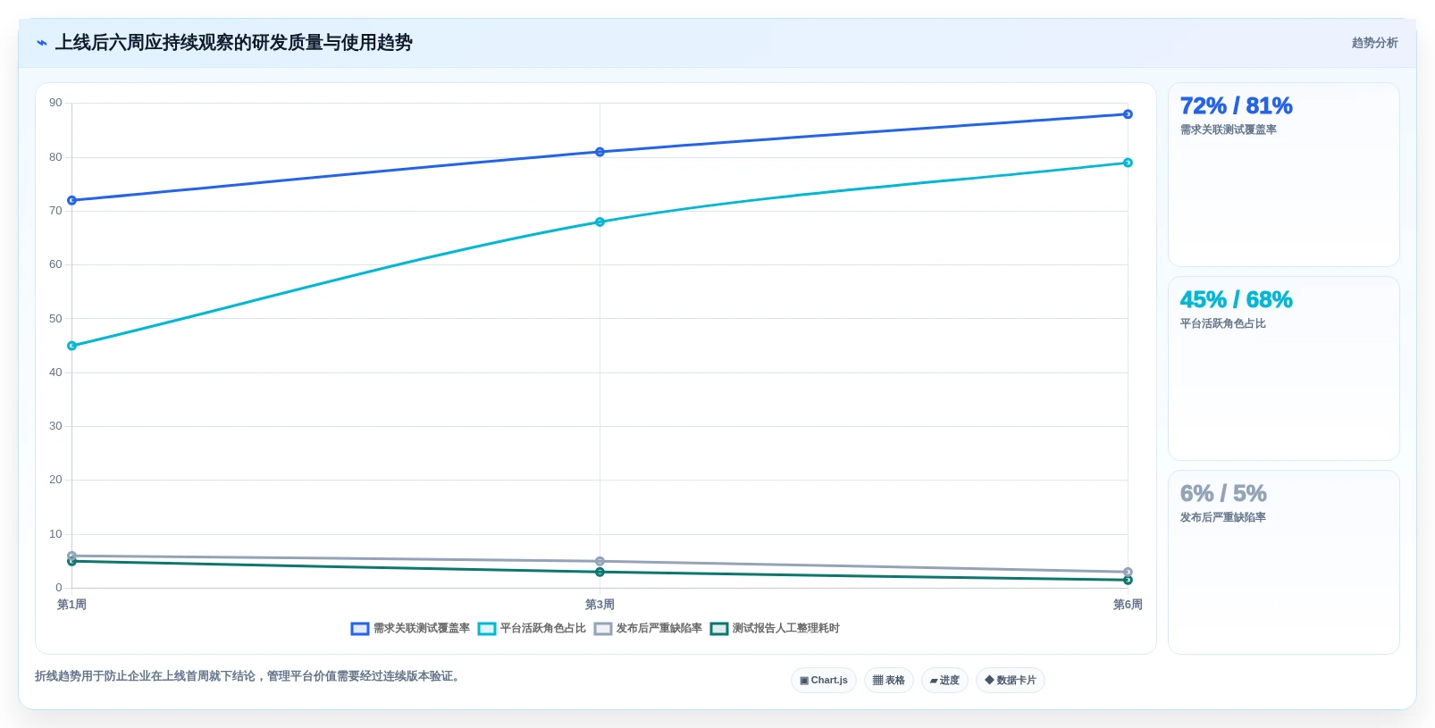Click the 进度 tag
This screenshot has width=1435, height=728.
click(944, 681)
